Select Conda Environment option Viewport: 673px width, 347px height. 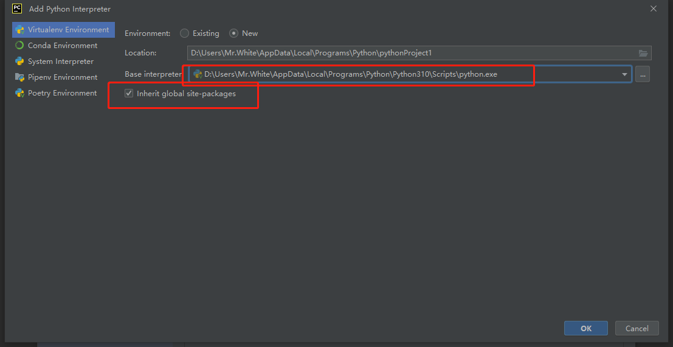63,46
